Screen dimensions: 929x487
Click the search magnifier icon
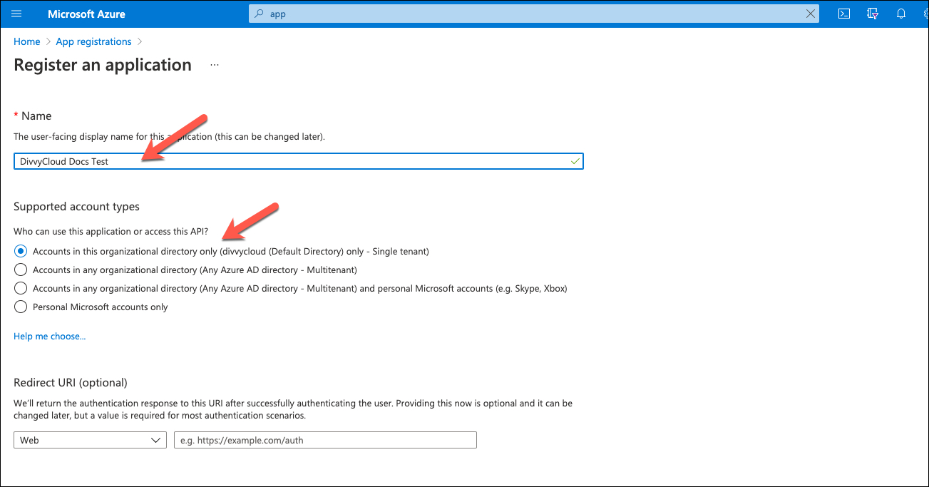pos(259,14)
